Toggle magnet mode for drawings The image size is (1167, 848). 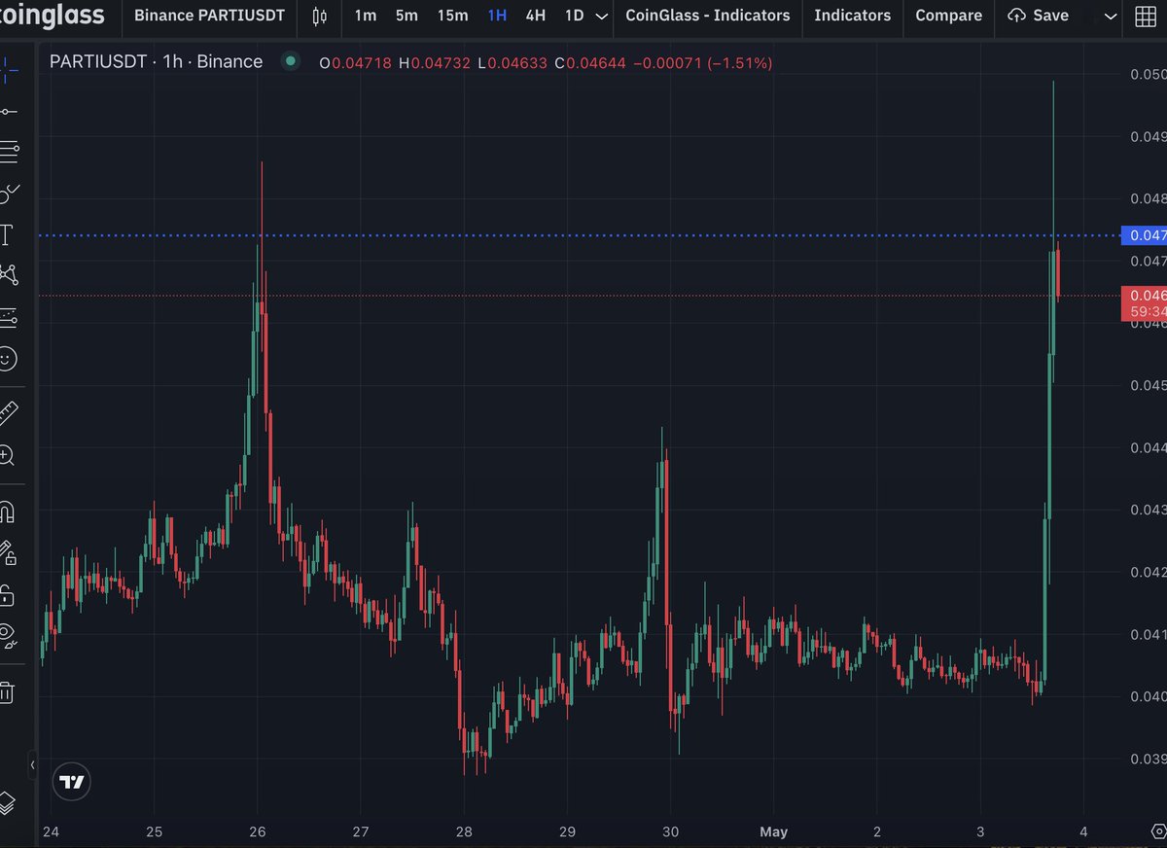pyautogui.click(x=7, y=512)
